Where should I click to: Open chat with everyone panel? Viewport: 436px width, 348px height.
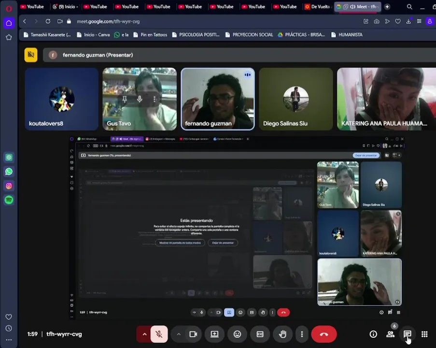pyautogui.click(x=408, y=334)
